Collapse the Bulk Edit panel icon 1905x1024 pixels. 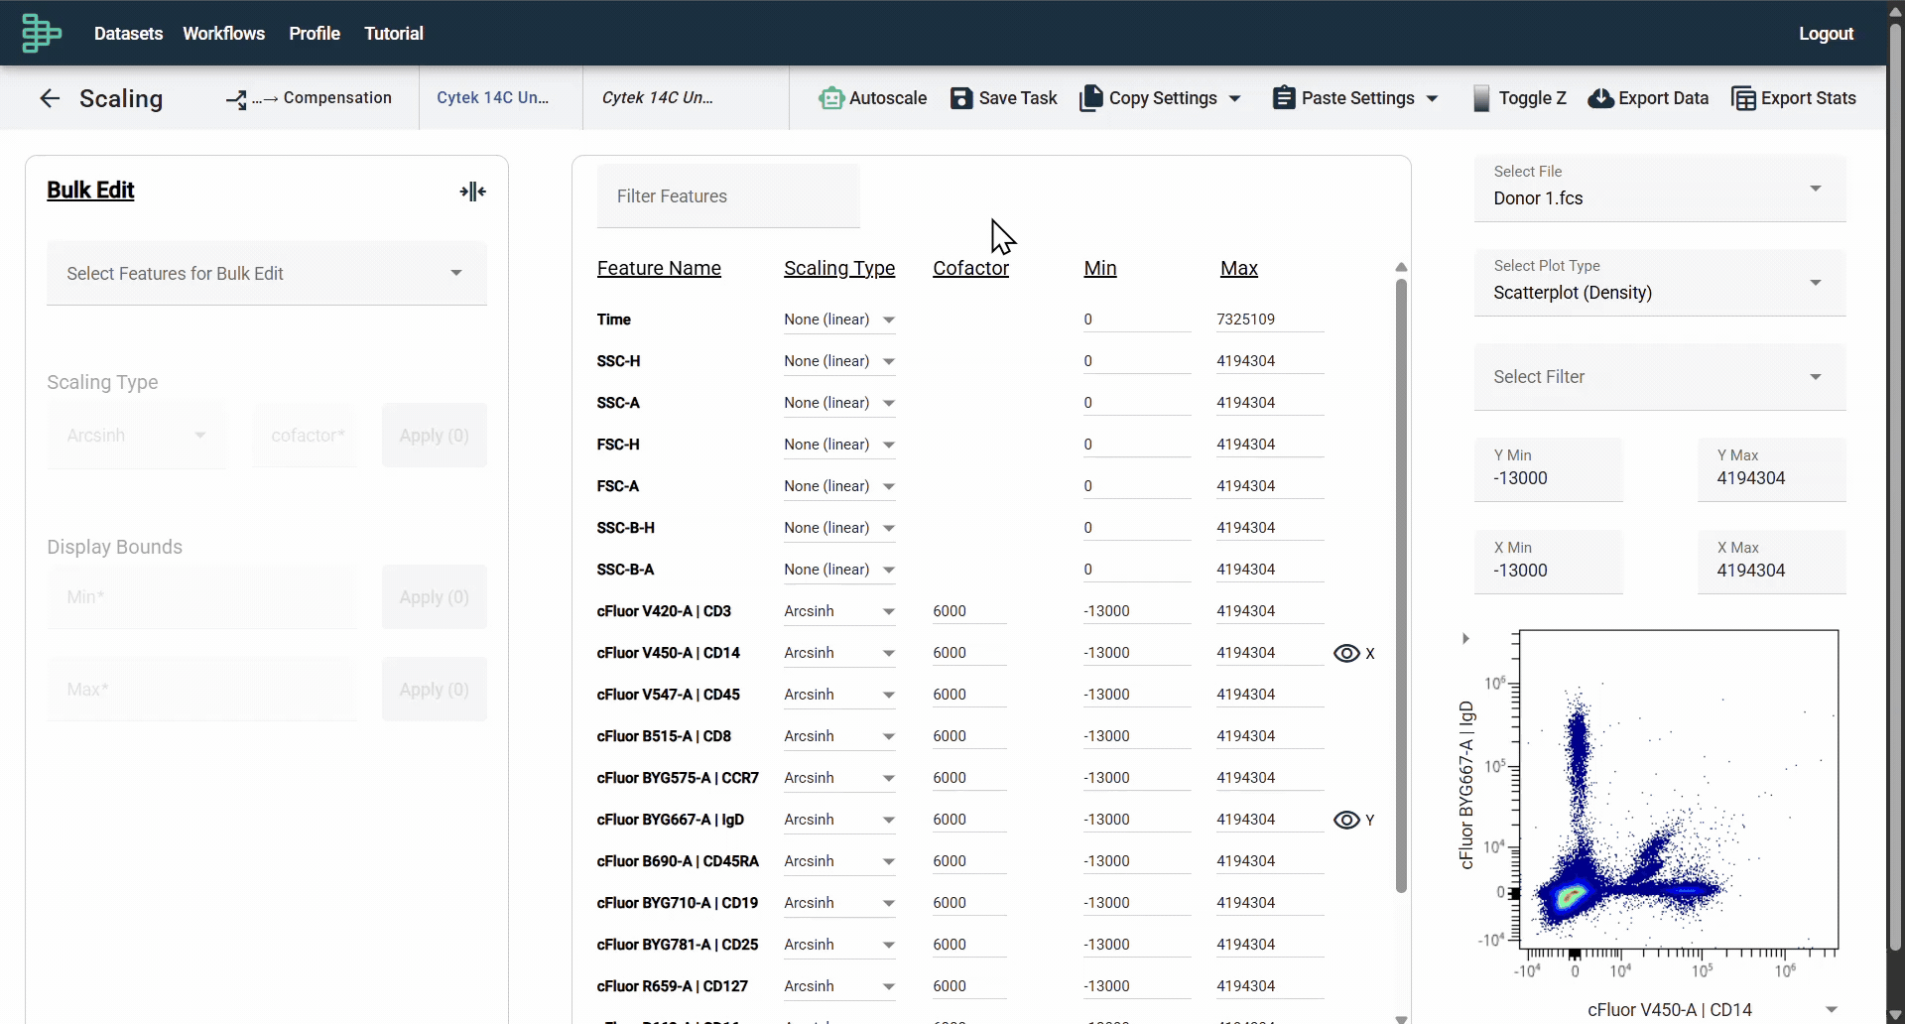tap(473, 192)
